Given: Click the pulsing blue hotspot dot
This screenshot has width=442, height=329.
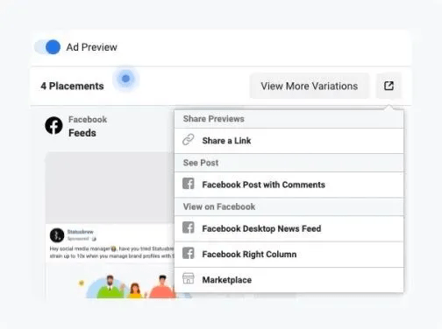Looking at the screenshot, I should [x=125, y=79].
